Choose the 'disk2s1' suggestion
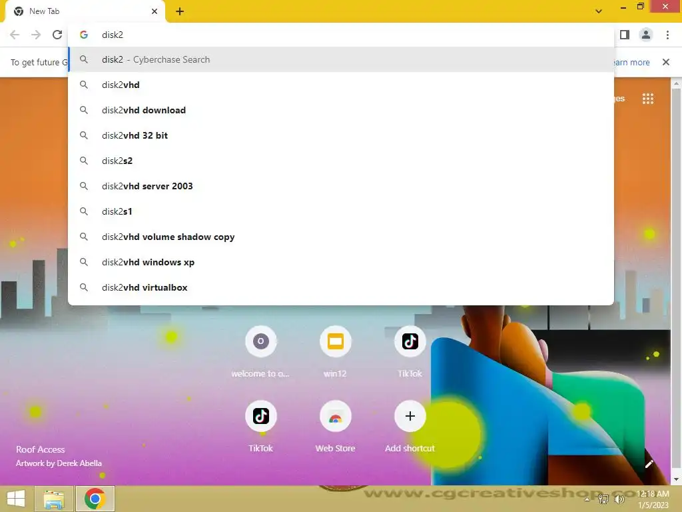The height and width of the screenshot is (512, 682). coord(341,211)
